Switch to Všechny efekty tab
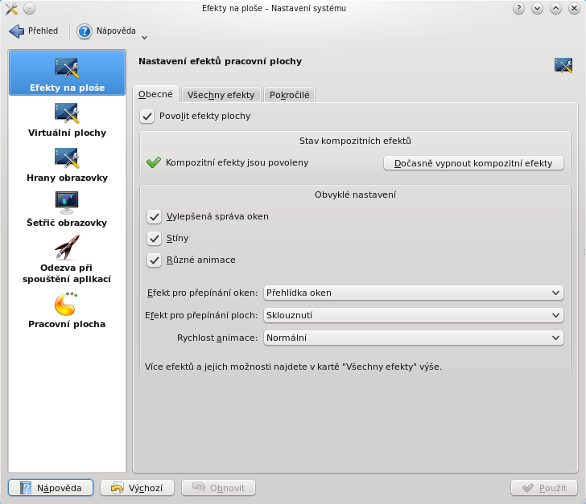 click(221, 95)
